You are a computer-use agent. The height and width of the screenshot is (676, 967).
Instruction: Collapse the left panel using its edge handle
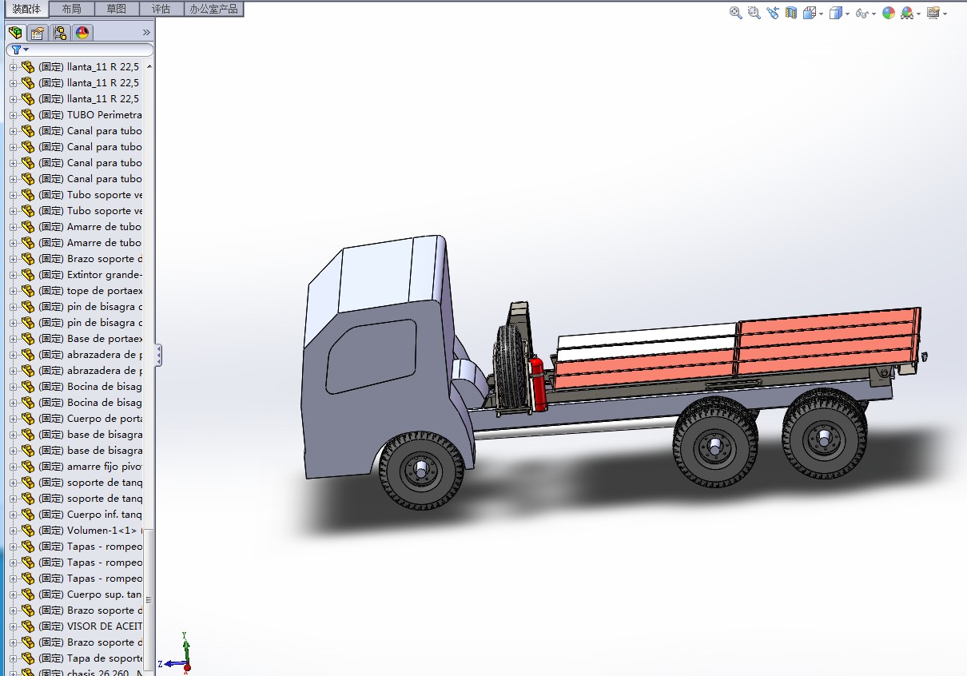pyautogui.click(x=158, y=355)
